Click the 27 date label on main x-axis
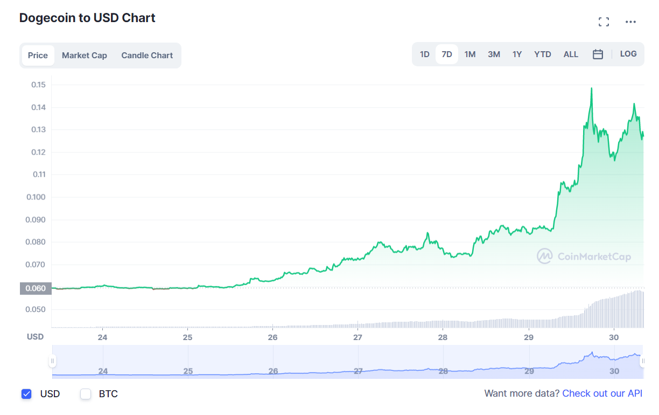Viewport: 659px width, 415px height. point(358,337)
